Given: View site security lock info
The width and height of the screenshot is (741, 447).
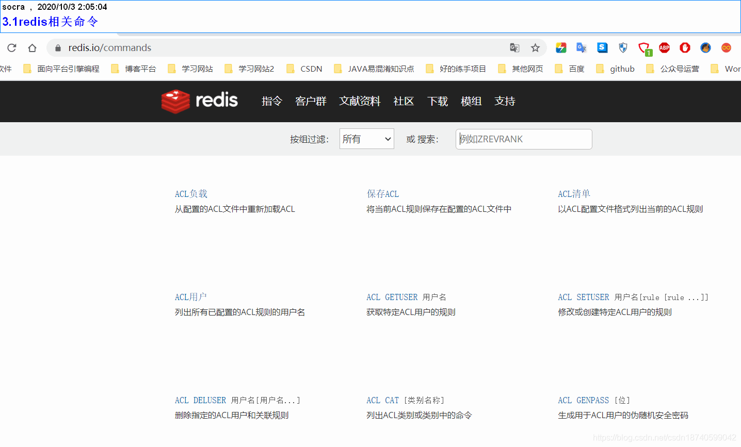Looking at the screenshot, I should coord(58,48).
